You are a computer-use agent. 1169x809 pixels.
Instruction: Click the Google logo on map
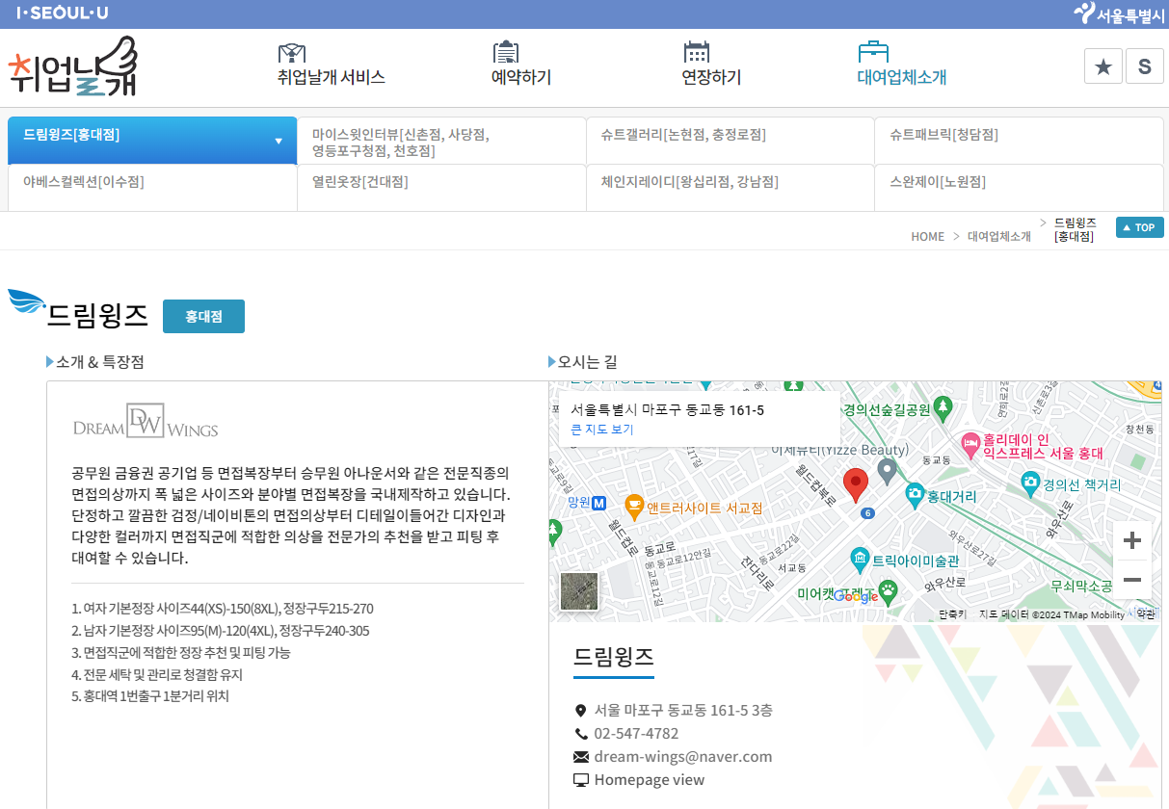click(x=855, y=596)
